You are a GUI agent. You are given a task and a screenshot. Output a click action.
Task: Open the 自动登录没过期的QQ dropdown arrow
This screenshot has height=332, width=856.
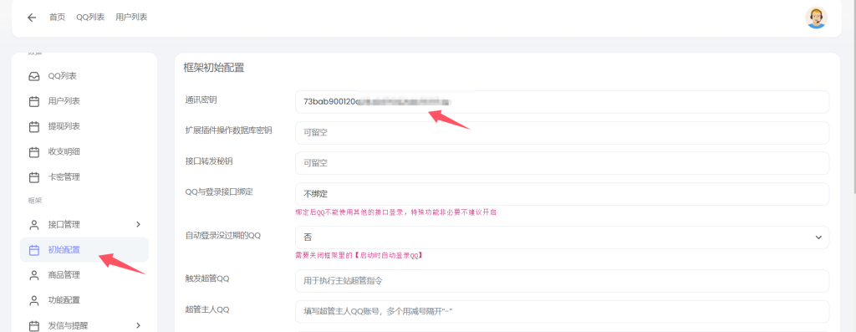pyautogui.click(x=818, y=238)
